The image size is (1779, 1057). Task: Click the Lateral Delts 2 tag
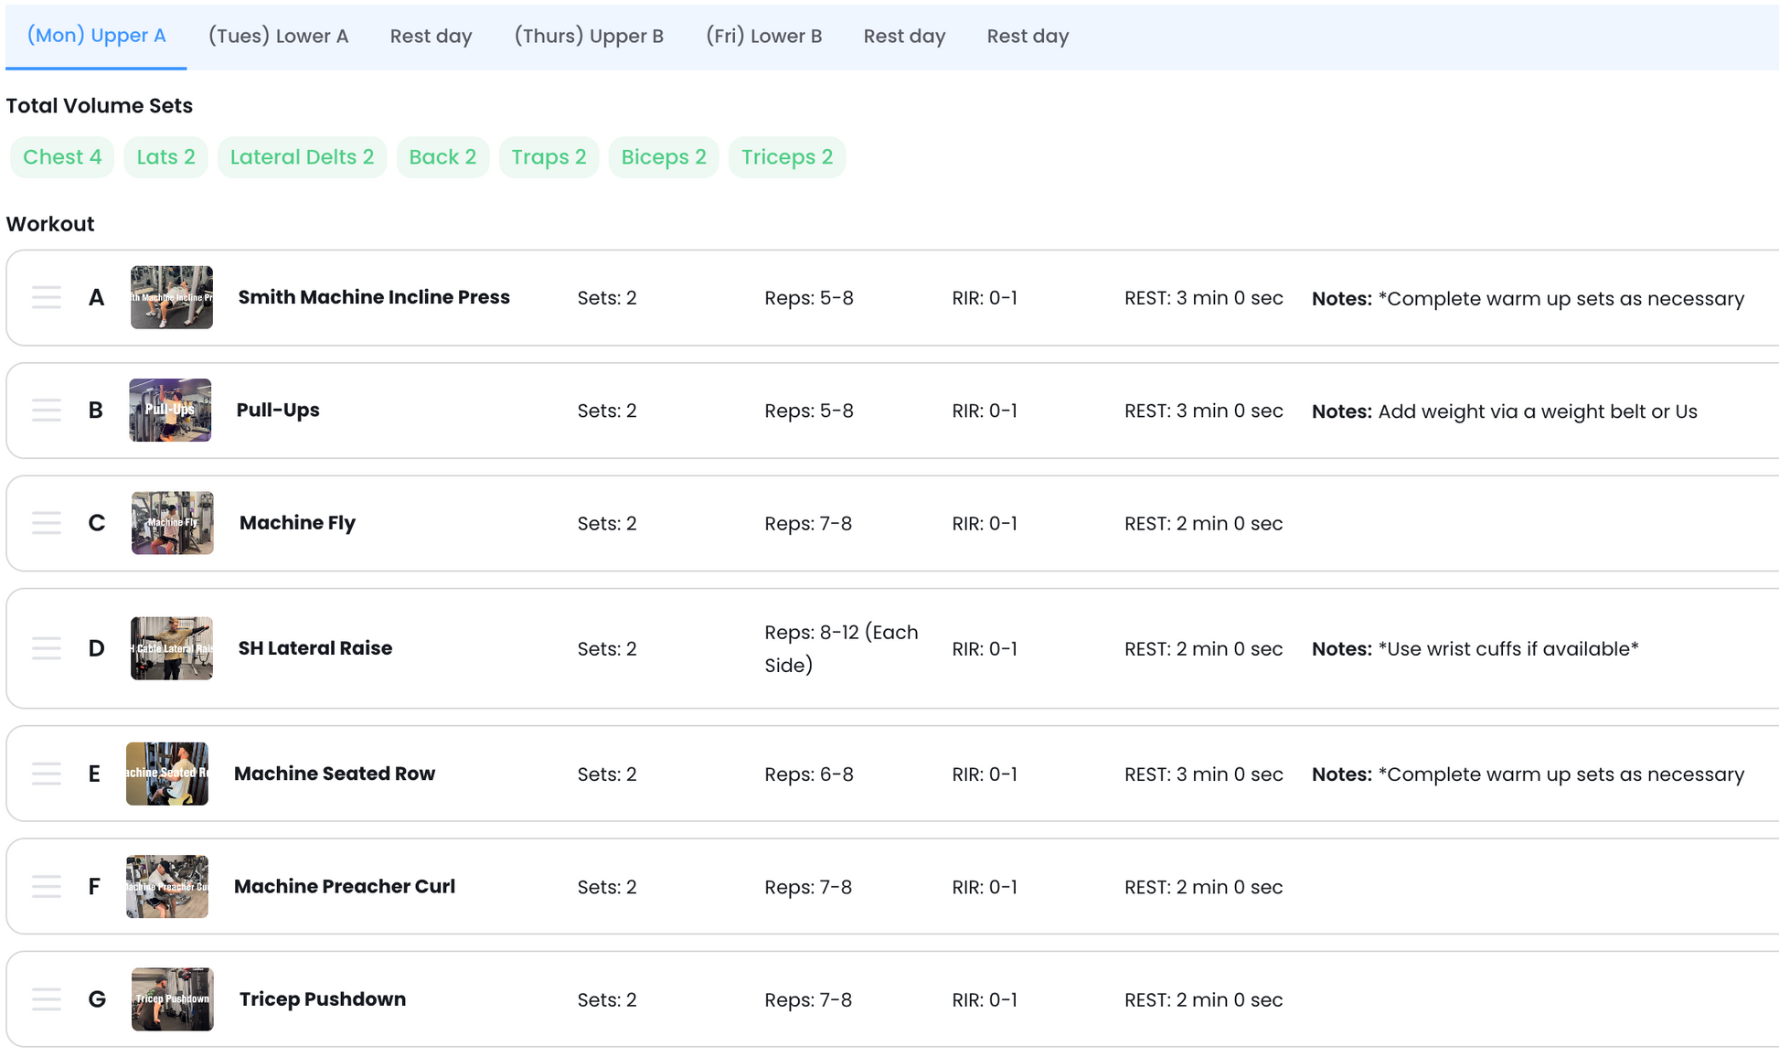pos(302,157)
